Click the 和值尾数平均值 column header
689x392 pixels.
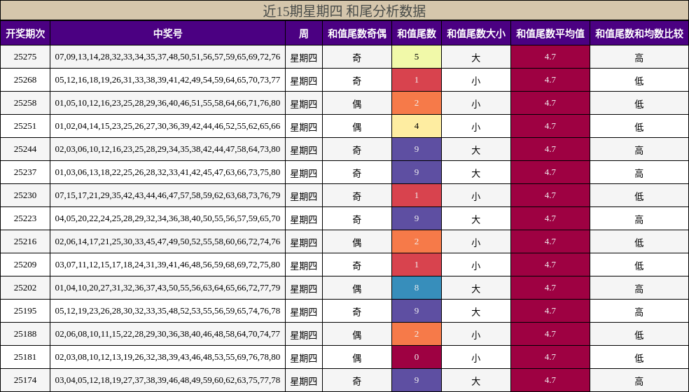point(550,33)
